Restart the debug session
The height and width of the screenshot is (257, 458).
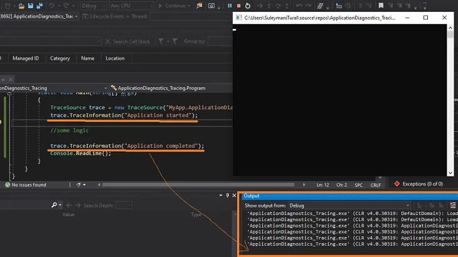(x=248, y=6)
